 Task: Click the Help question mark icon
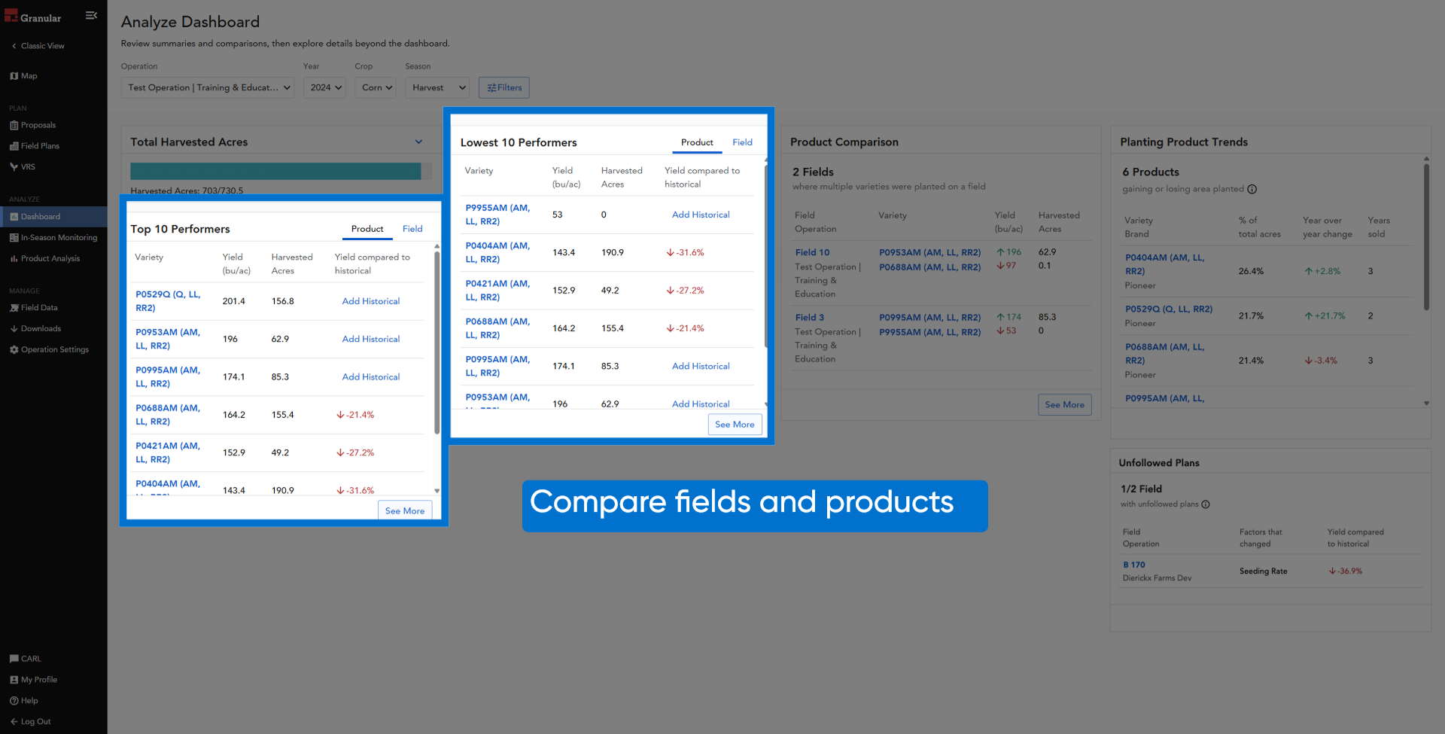[x=14, y=701]
